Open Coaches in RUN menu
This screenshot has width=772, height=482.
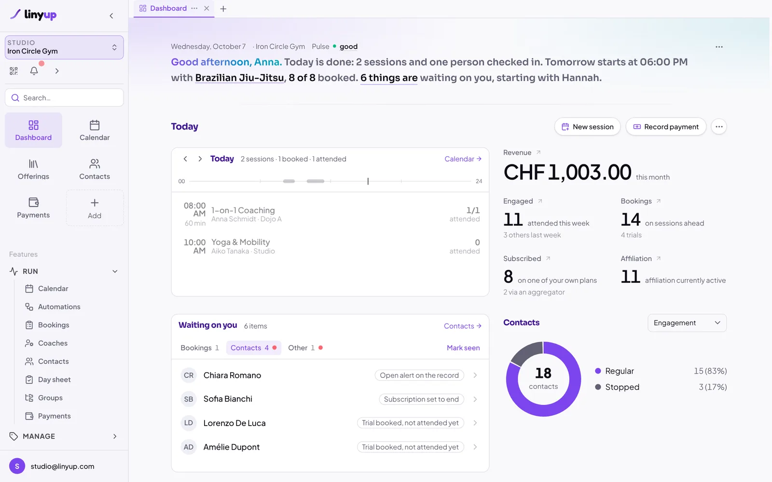click(53, 343)
